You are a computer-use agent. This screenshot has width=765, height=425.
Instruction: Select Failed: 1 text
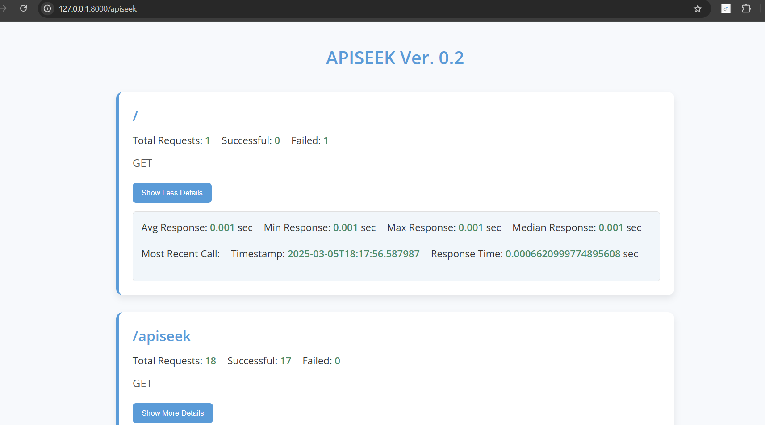[310, 140]
